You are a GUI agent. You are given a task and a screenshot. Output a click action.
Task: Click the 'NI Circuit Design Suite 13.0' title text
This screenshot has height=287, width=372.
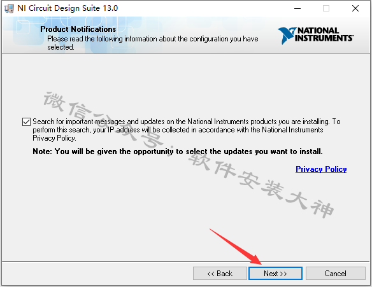(x=68, y=8)
